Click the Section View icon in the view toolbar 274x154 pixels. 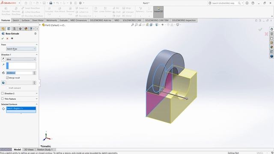point(147,25)
